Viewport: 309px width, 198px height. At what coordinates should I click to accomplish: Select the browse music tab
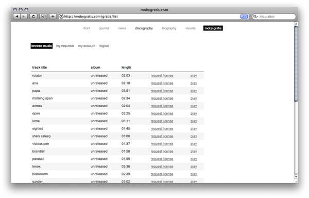click(42, 46)
